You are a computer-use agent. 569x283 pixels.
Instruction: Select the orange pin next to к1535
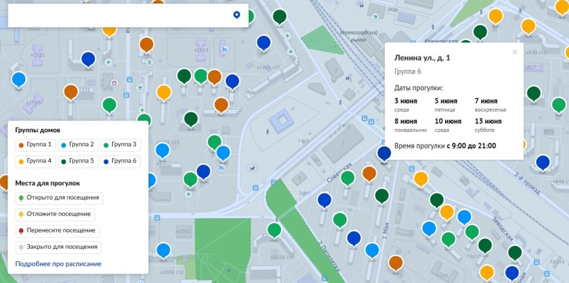71,92
